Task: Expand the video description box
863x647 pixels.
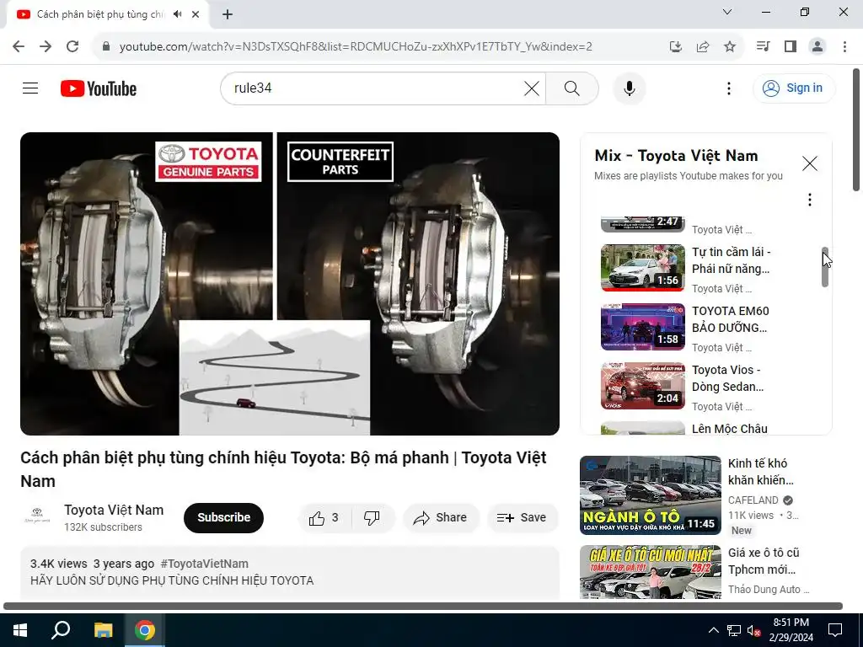Action: 290,572
